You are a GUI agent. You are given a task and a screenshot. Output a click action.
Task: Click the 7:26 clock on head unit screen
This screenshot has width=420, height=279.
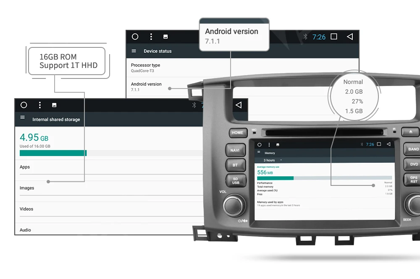point(370,144)
